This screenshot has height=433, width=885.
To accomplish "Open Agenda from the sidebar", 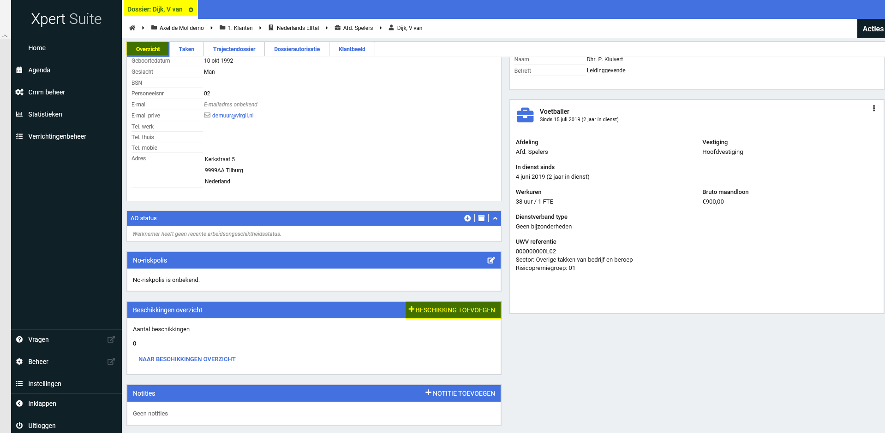I will click(39, 70).
